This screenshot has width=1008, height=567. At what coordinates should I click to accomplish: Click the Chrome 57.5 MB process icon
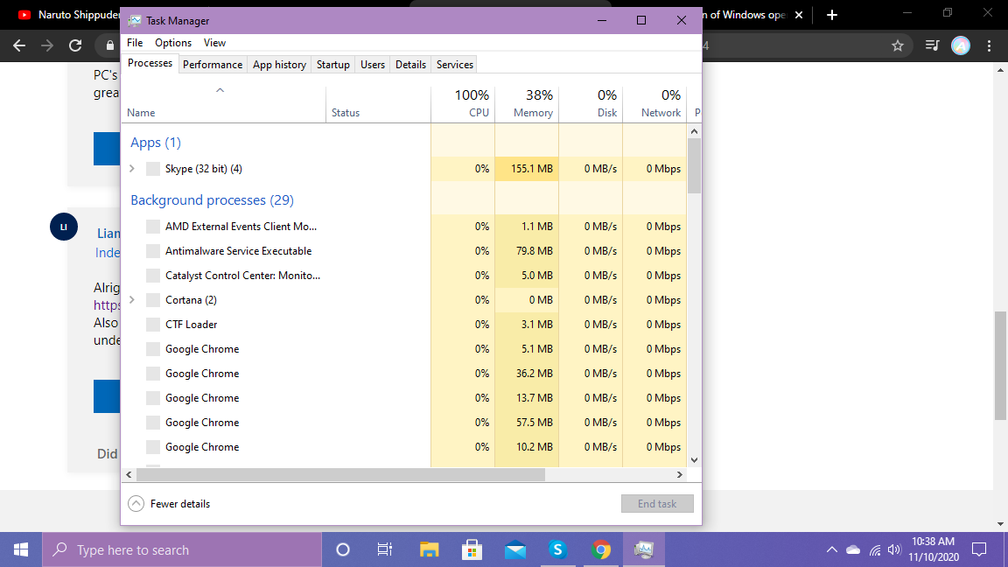point(153,423)
